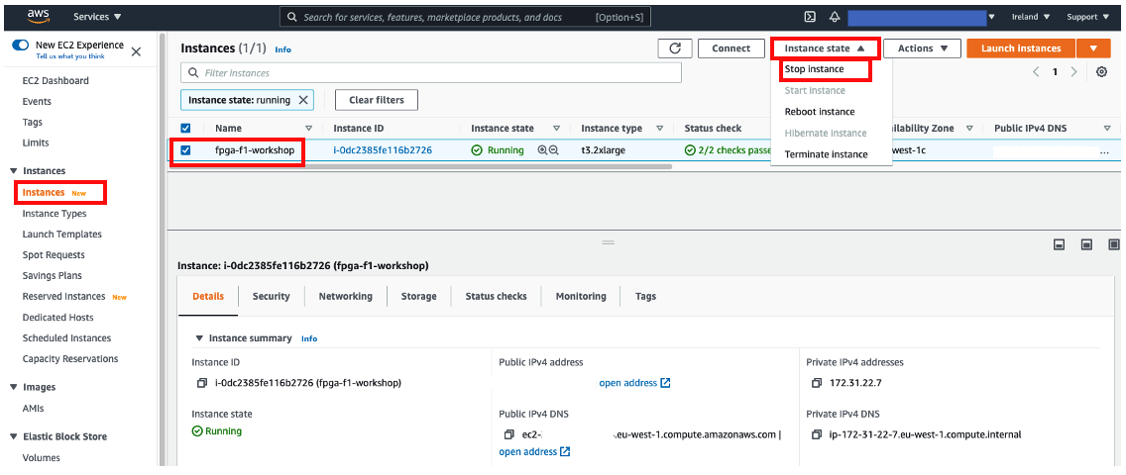The height and width of the screenshot is (475, 1126).
Task: Switch to the Status checks tab
Action: click(496, 296)
